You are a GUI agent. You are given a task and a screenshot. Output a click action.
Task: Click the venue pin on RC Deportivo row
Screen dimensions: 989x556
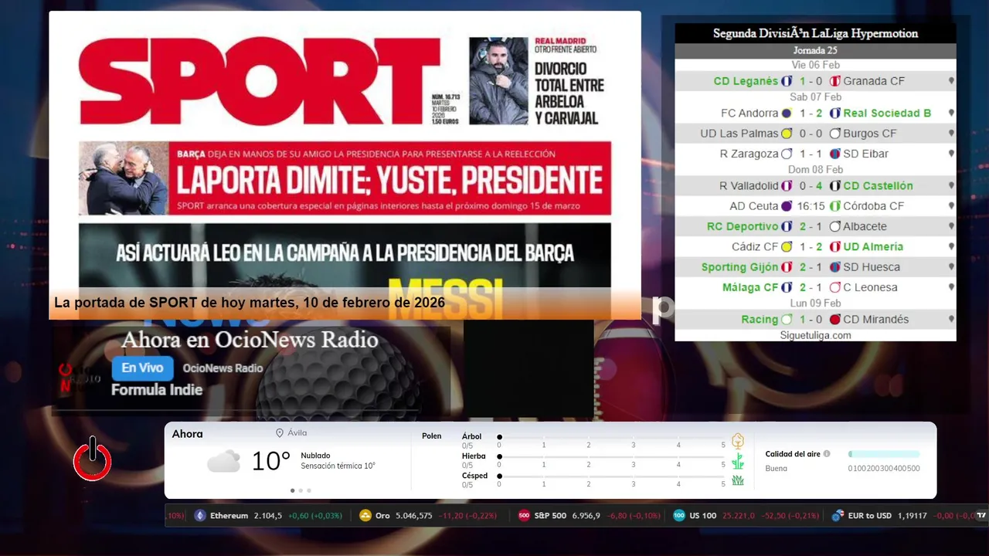pos(951,226)
